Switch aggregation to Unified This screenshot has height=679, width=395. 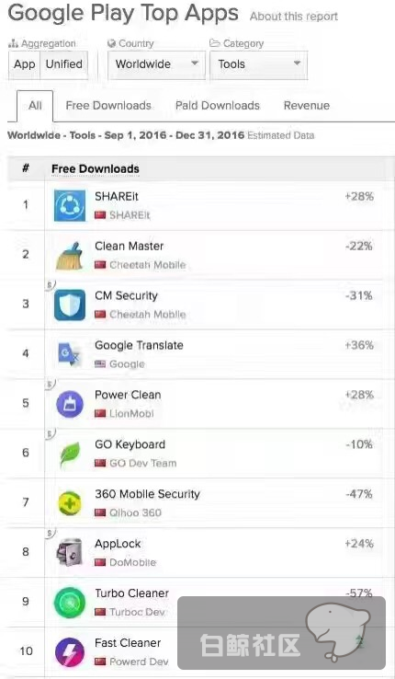tap(64, 64)
